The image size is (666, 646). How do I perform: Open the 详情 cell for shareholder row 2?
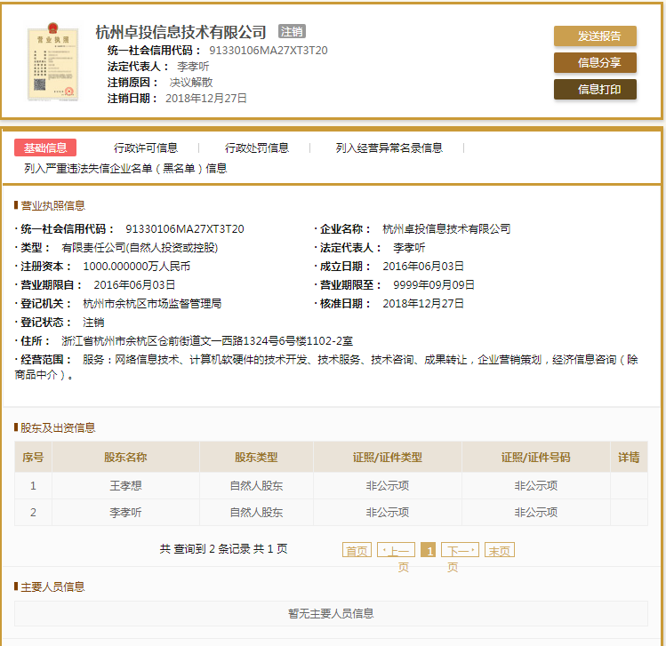click(629, 512)
